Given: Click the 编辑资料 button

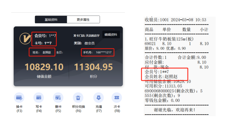Looking at the screenshot, I should pos(111,34).
